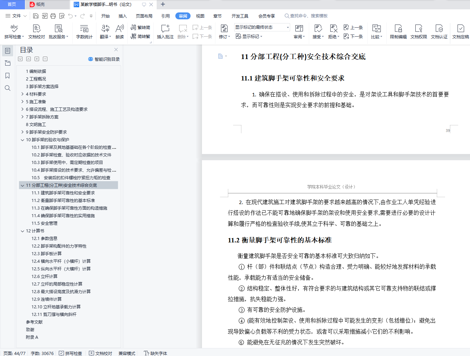The height and width of the screenshot is (356, 470).
Task: Switch to the 首页 tab
Action: pos(12,4)
